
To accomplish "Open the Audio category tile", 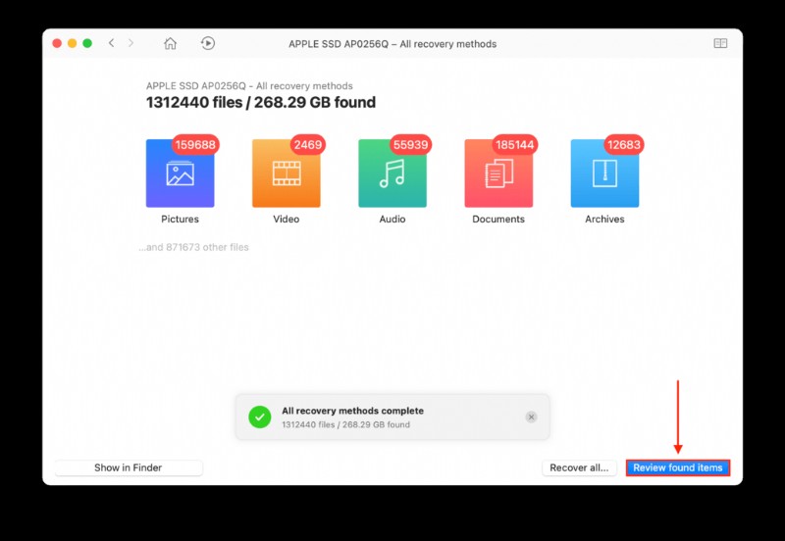I will tap(392, 173).
